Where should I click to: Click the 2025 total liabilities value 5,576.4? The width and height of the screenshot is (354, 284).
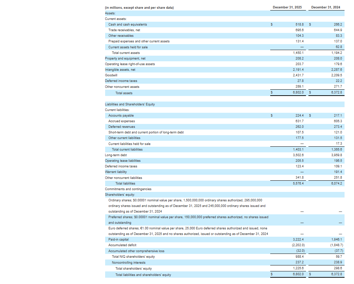pos(298,183)
